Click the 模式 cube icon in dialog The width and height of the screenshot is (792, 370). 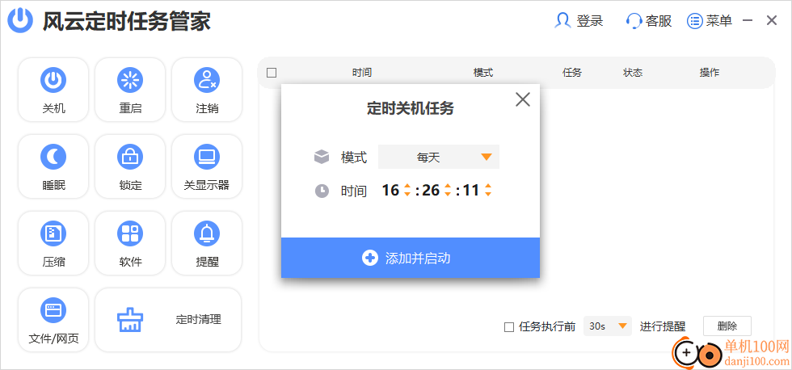(x=322, y=157)
